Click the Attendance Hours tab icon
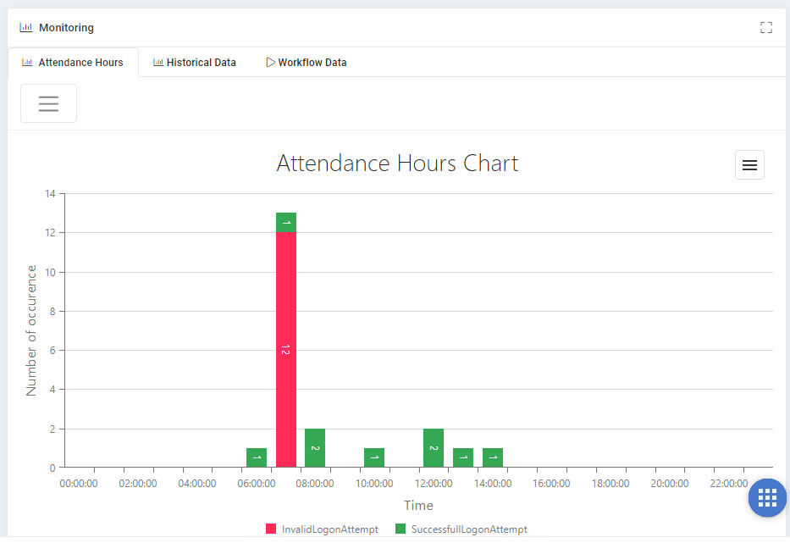This screenshot has width=790, height=543. 27,62
